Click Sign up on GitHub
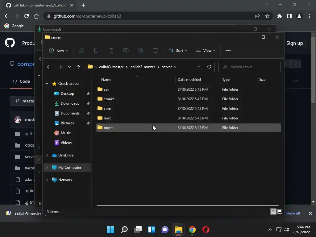Screen dimensions: 316x237 coord(294,43)
